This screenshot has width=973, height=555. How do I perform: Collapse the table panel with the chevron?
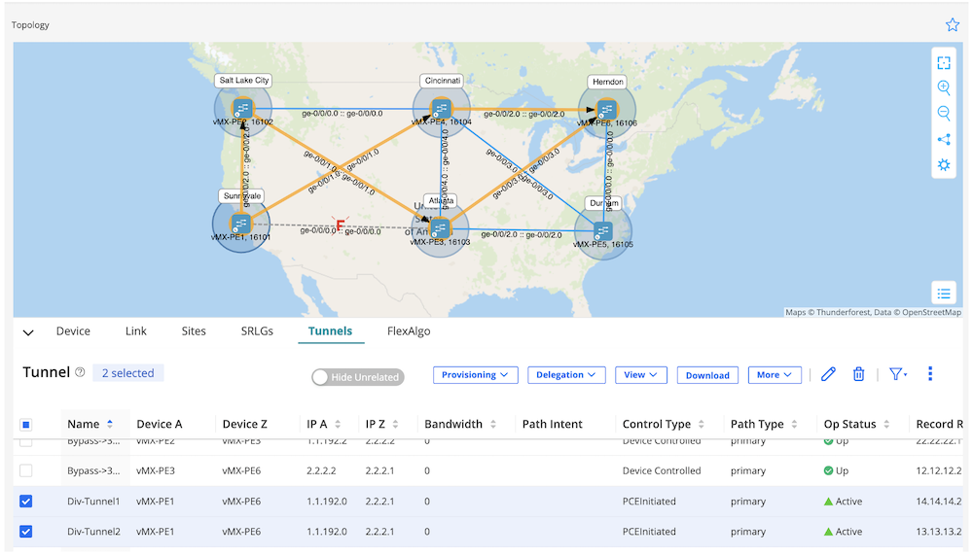point(28,332)
